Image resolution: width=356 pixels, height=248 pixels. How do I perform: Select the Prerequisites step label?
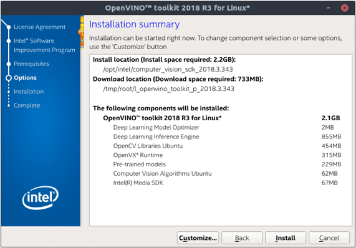pos(31,64)
